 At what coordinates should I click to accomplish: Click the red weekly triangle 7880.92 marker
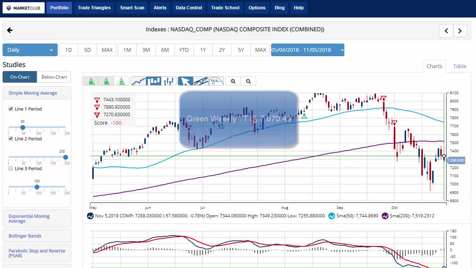point(97,107)
